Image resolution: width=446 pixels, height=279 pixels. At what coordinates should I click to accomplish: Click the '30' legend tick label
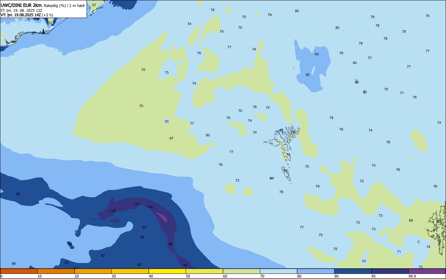[x=114, y=276]
